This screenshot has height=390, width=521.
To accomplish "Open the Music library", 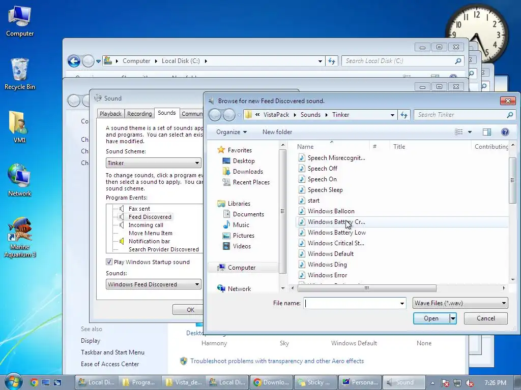I will (x=241, y=225).
